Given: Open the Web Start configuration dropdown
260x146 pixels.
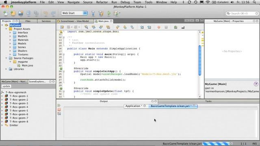Looking at the screenshot, I should [74, 13].
